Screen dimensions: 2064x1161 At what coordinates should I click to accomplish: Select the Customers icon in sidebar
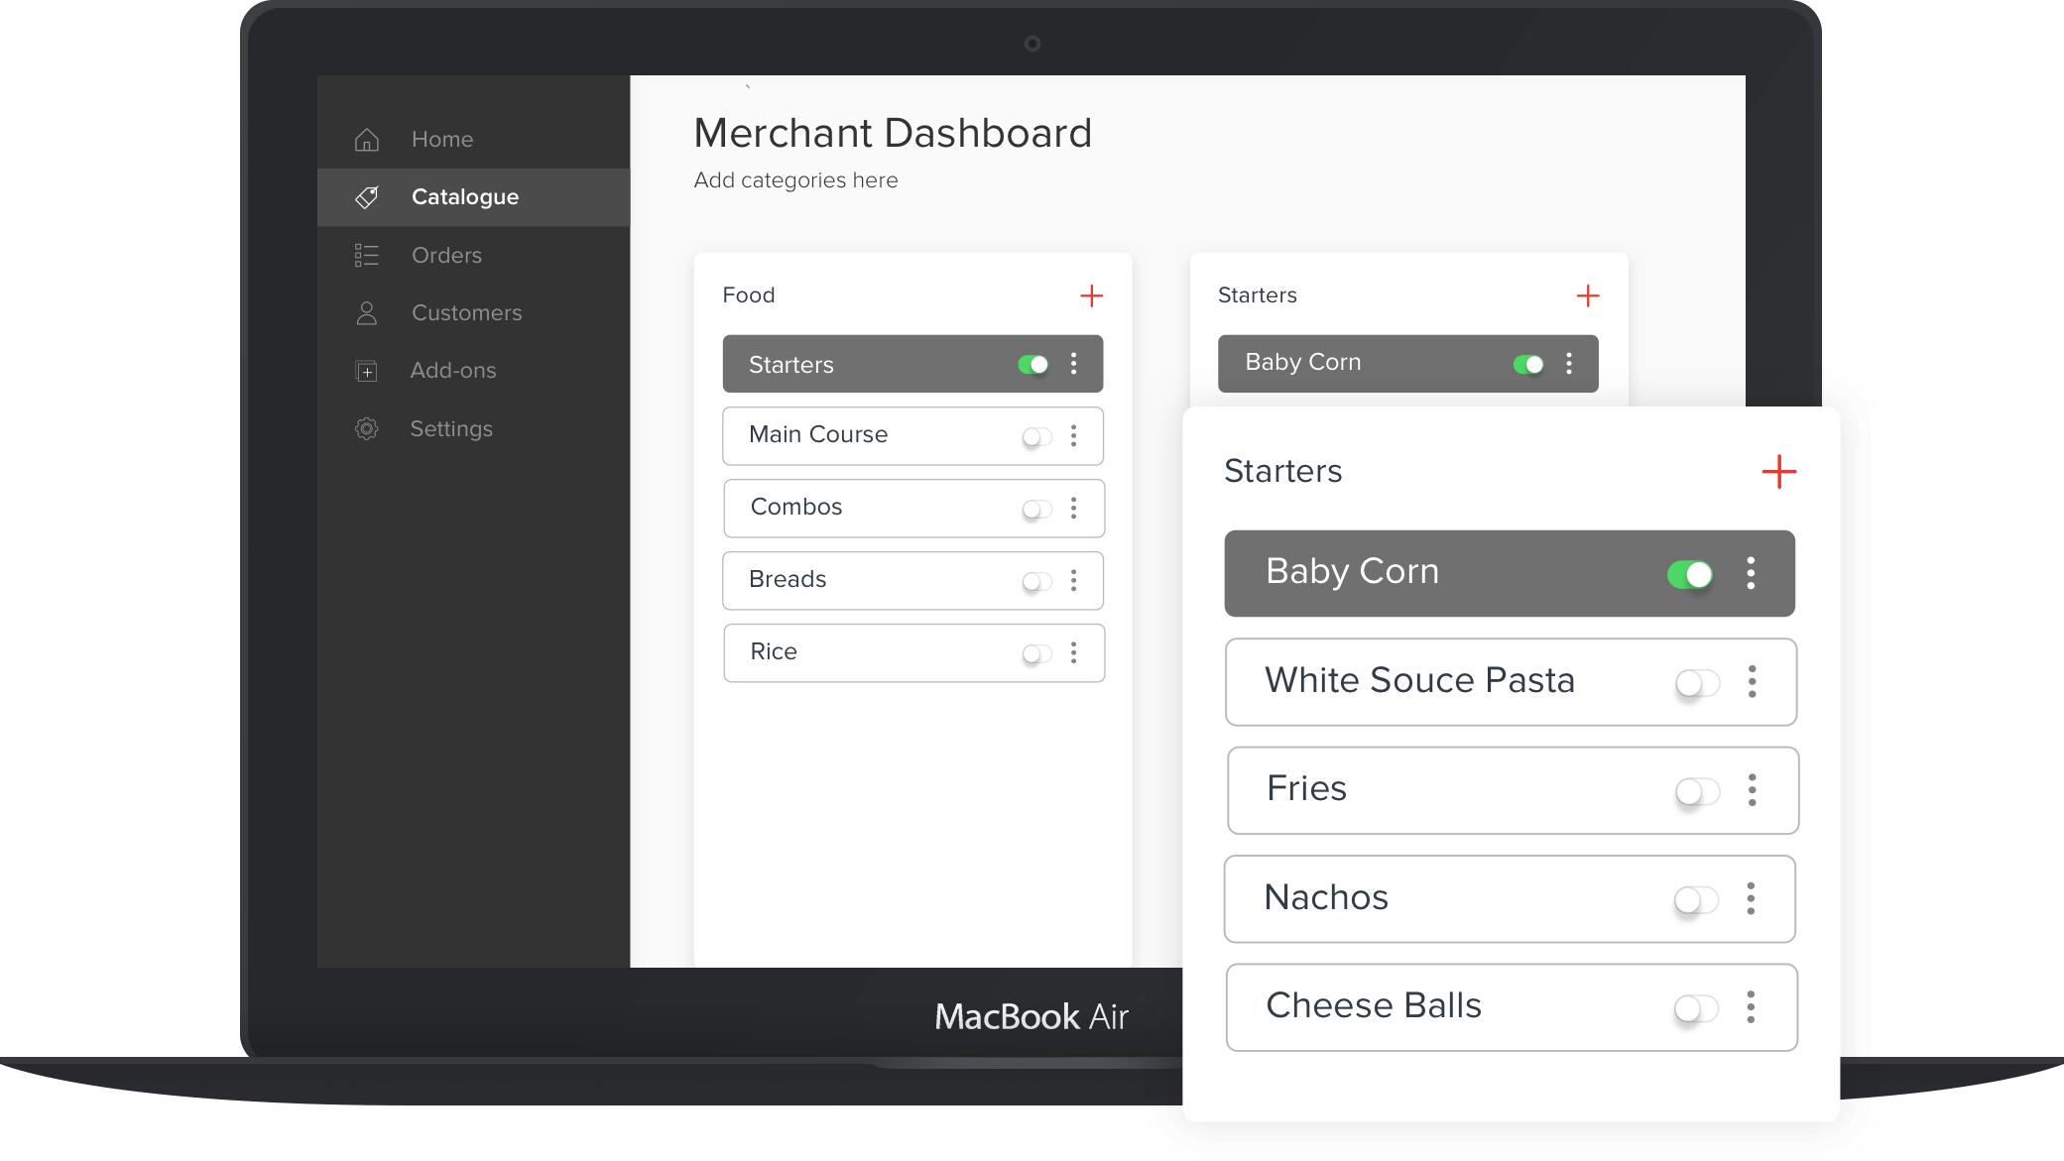click(364, 312)
